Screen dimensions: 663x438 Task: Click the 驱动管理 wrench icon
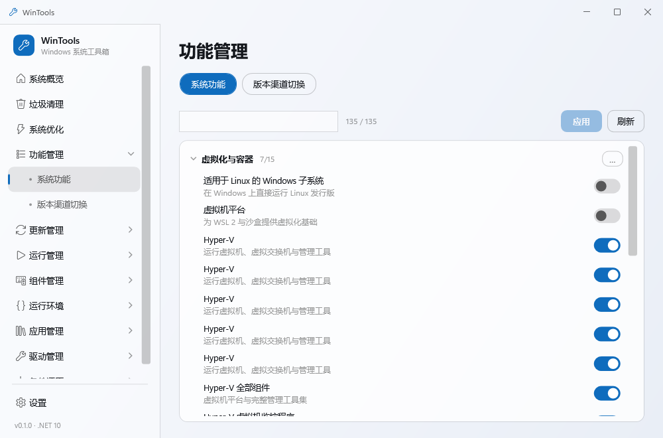point(21,356)
